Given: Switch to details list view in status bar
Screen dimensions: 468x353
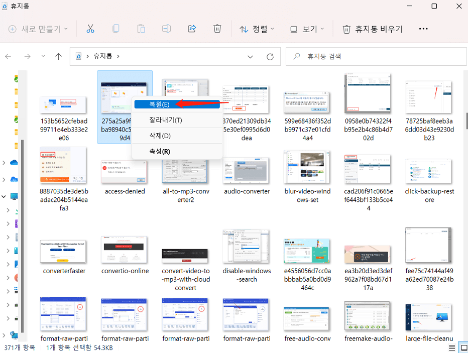Looking at the screenshot, I should [x=452, y=347].
